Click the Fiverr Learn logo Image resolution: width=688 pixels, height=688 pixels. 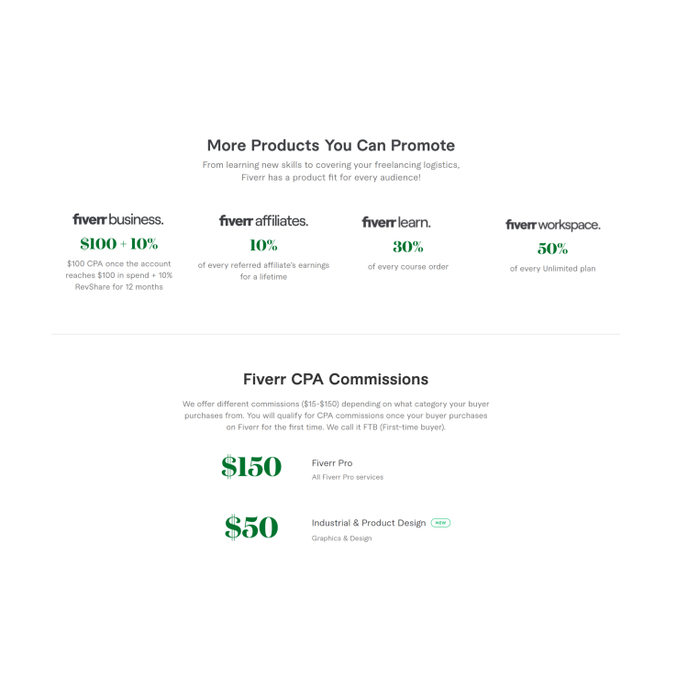pos(396,223)
